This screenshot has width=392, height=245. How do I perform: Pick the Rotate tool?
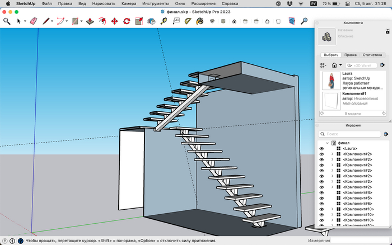pyautogui.click(x=127, y=21)
